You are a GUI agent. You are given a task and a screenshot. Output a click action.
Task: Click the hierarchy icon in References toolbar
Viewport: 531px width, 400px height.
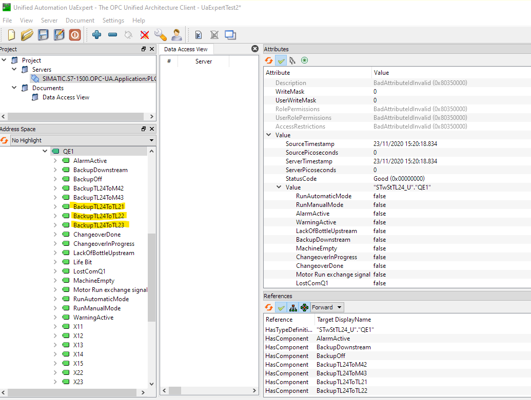pos(293,307)
